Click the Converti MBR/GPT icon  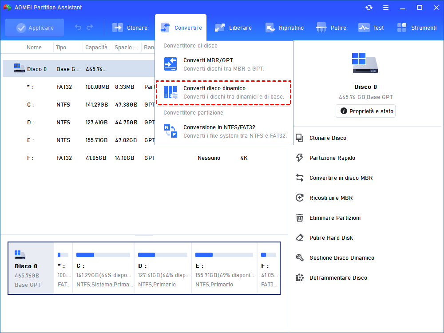(x=170, y=64)
